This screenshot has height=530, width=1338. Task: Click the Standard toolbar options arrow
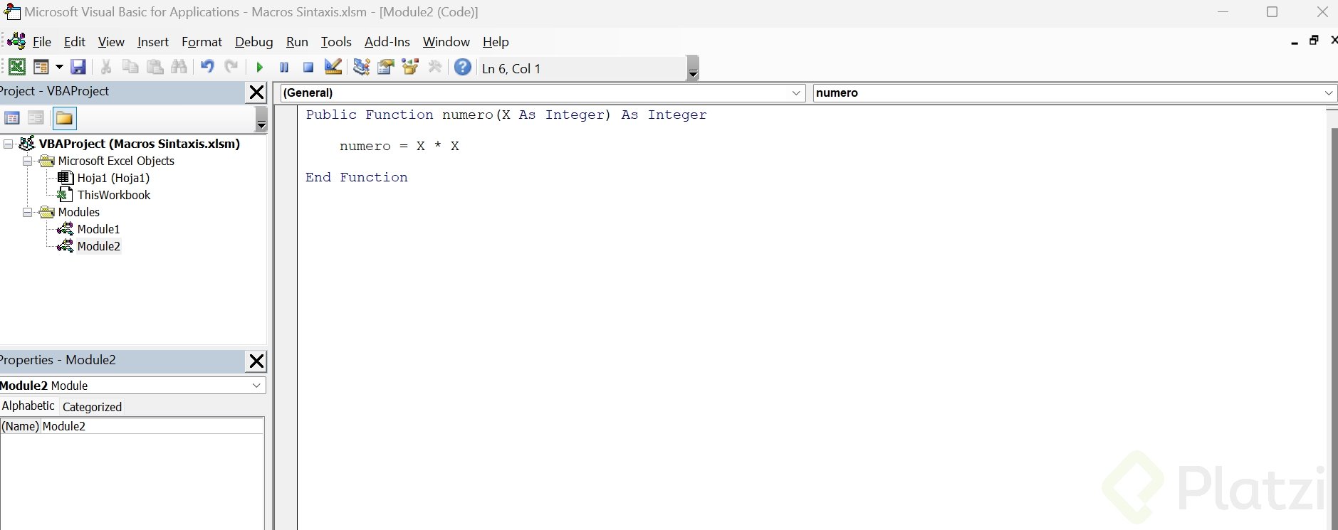(x=693, y=68)
